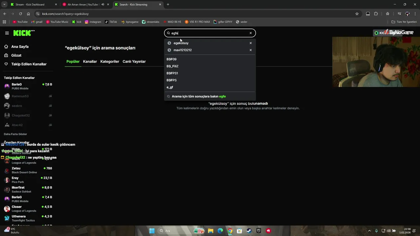Image resolution: width=420 pixels, height=236 pixels.
Task: Bookmark this page with star
Action: [x=357, y=14]
